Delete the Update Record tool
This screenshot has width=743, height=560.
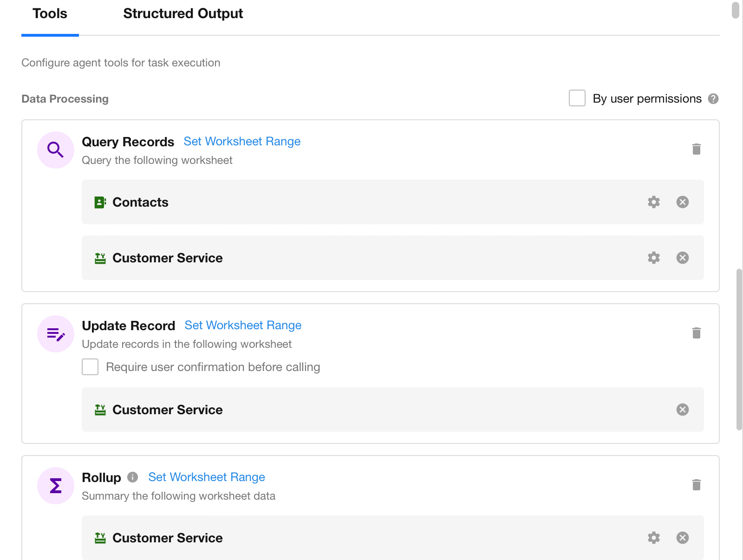tap(696, 333)
